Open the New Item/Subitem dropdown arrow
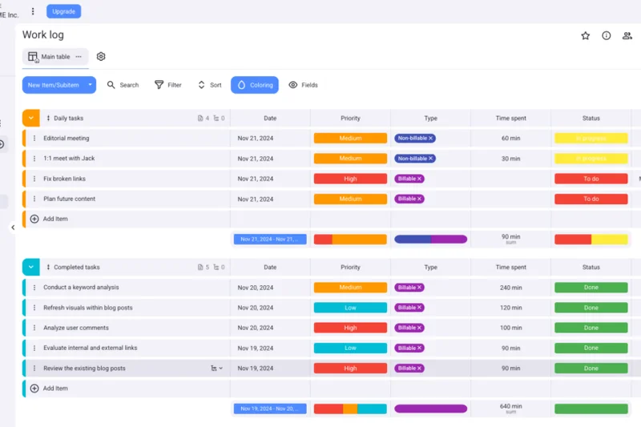This screenshot has height=427, width=641. 91,85
